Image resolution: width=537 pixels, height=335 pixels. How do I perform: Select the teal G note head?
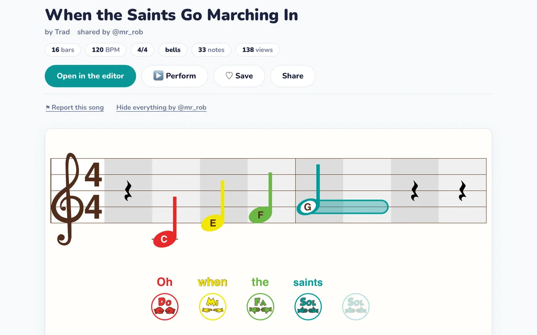308,207
